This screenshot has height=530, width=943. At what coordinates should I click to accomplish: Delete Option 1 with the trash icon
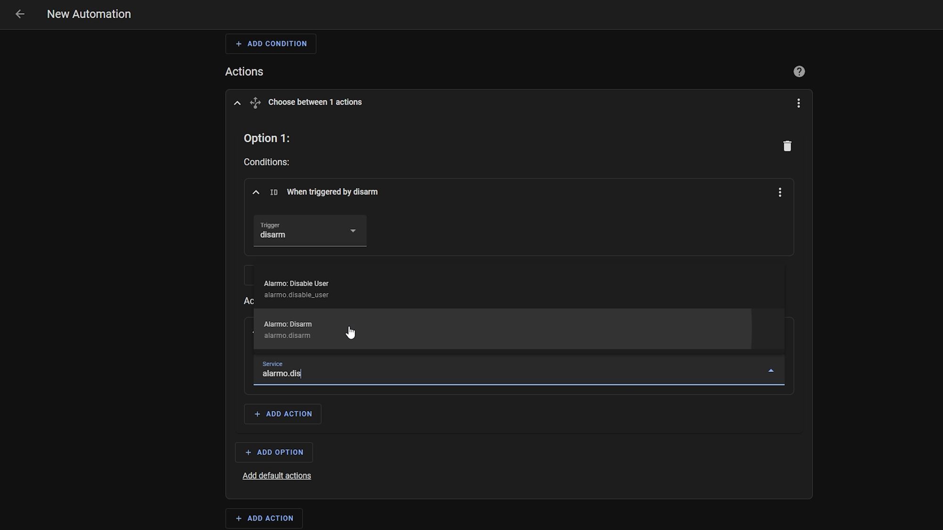tap(787, 146)
